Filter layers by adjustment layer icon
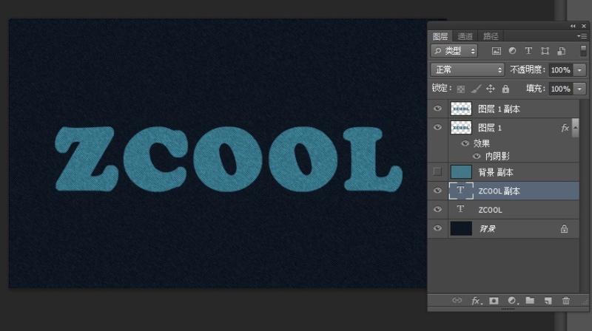 click(x=512, y=51)
